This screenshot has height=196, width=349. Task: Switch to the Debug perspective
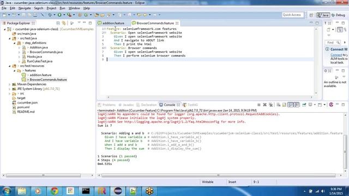338,15
